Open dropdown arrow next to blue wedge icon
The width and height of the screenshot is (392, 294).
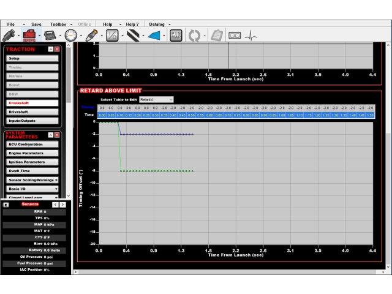point(164,36)
